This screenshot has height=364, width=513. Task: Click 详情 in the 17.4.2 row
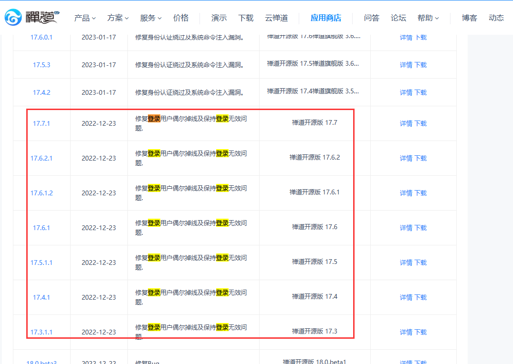[406, 92]
